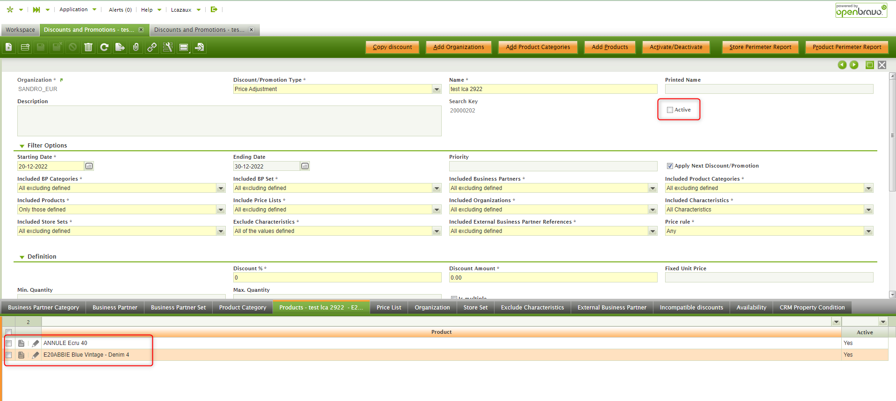Open the Discount/Promotion Type dropdown
The width and height of the screenshot is (896, 401).
437,89
